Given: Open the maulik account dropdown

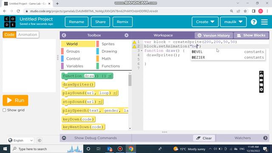Looking at the screenshot, I should pos(233,22).
